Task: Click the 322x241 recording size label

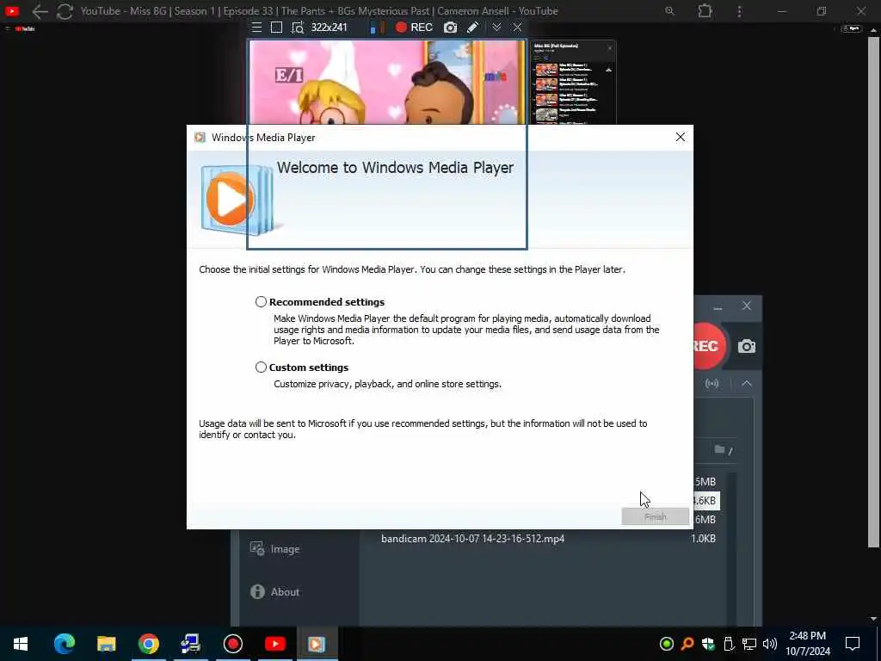Action: click(330, 28)
